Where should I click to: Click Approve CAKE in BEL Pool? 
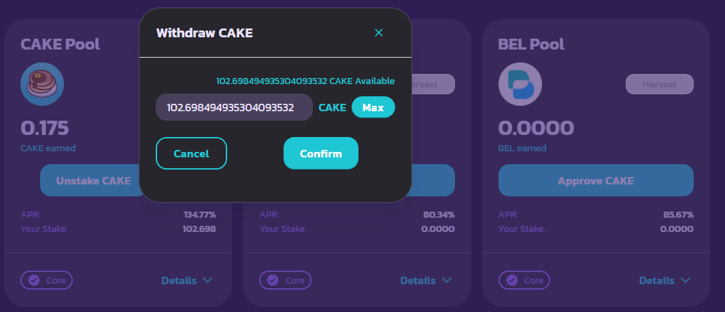tap(596, 180)
